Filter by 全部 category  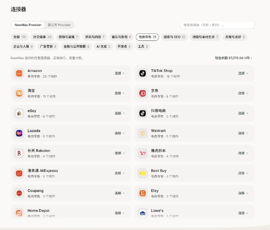pyautogui.click(x=20, y=37)
